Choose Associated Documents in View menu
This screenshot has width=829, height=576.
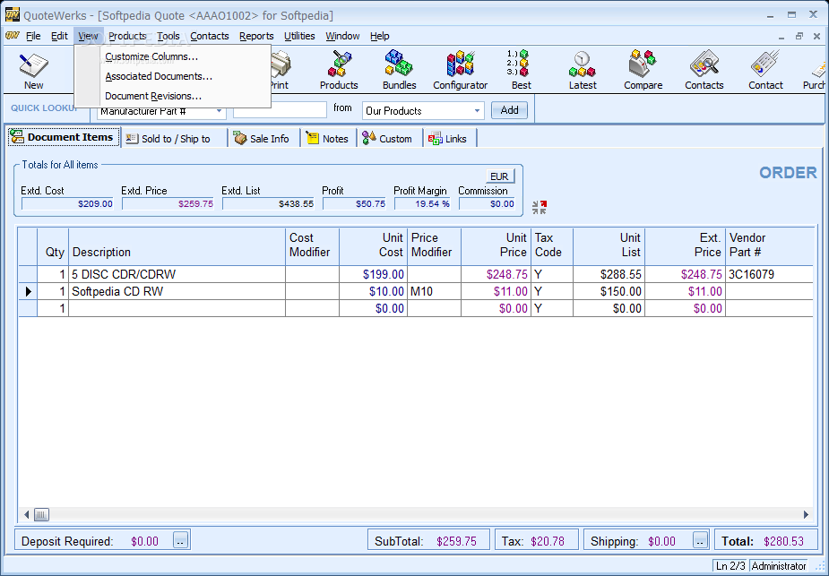pos(159,76)
